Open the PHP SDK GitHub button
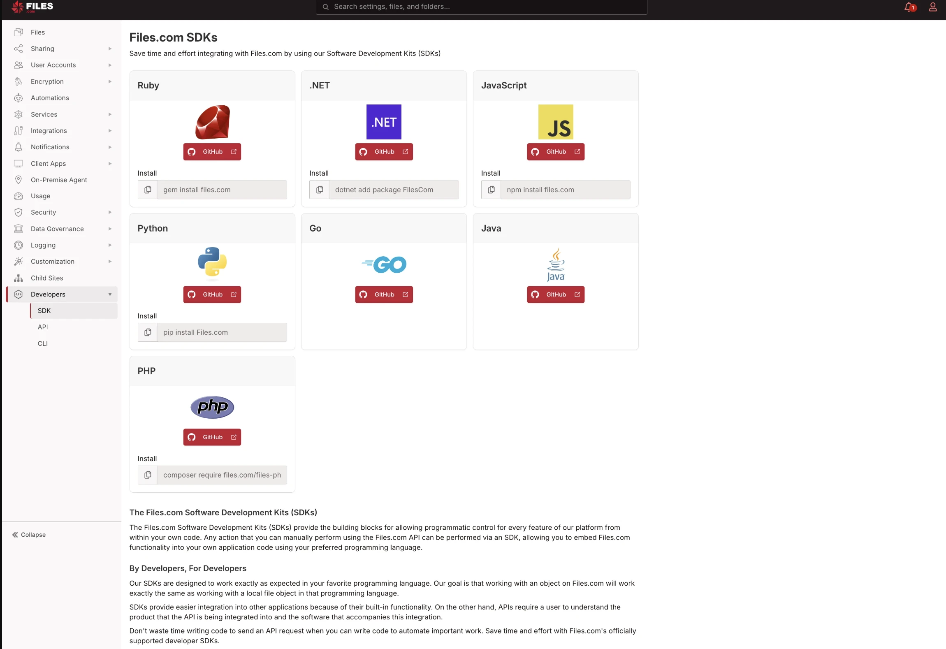946x649 pixels. pyautogui.click(x=212, y=437)
